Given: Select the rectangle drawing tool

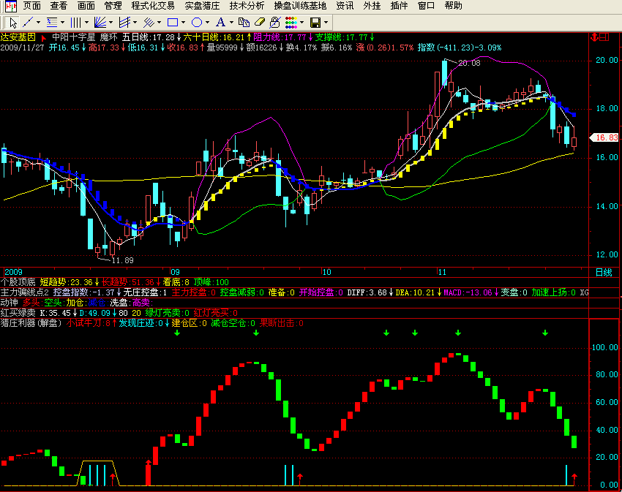Looking at the screenshot, I should pos(172,22).
